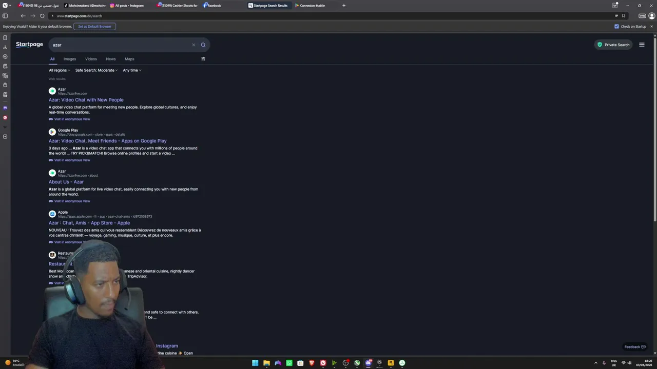Viewport: 657px width, 369px height.
Task: Switch to the Facebook browser tab
Action: 223,6
